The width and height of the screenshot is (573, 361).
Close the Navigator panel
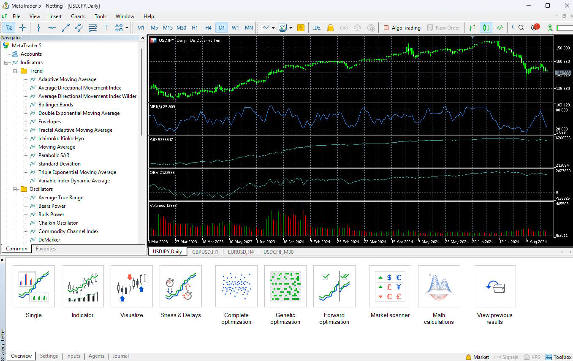click(x=142, y=38)
